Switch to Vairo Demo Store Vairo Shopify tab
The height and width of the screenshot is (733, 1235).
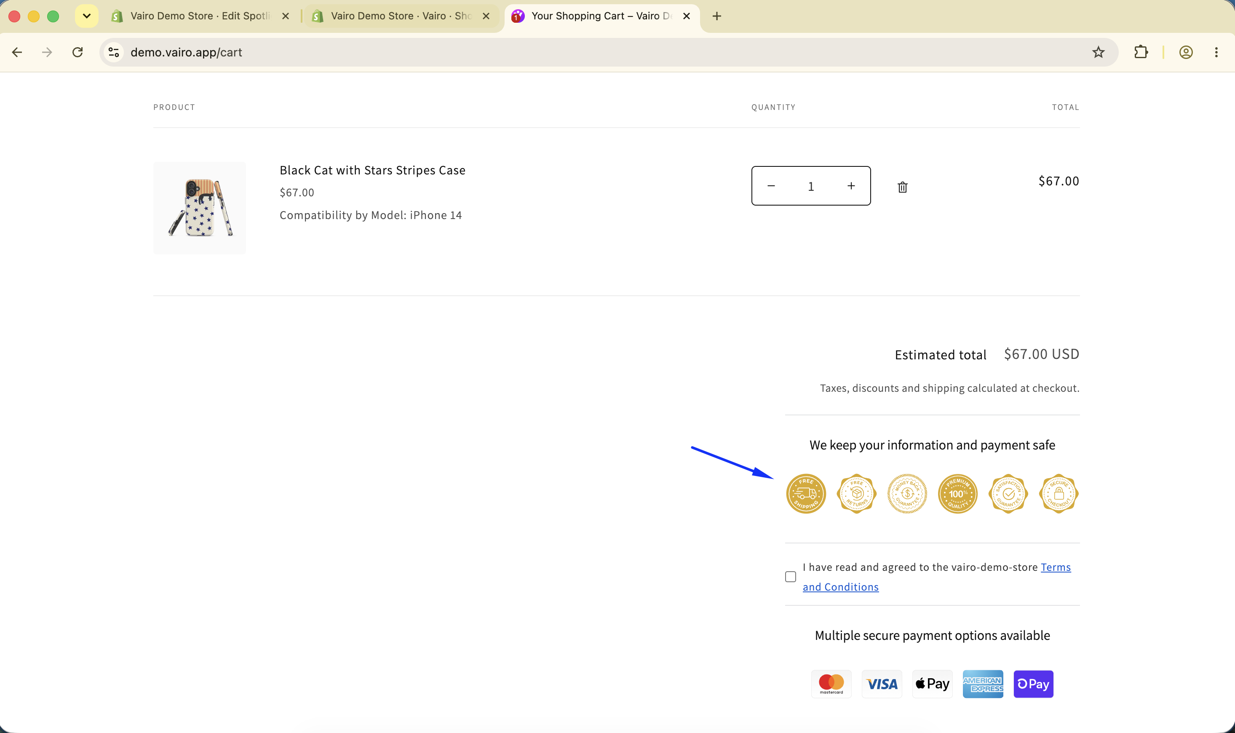[x=400, y=16]
